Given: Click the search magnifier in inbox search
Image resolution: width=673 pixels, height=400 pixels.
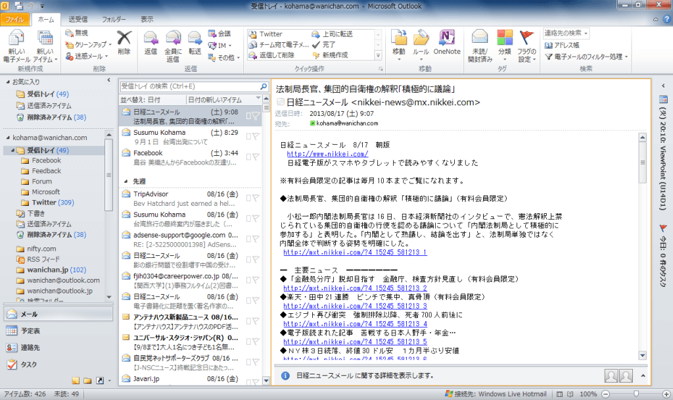Looking at the screenshot, I should click(x=264, y=86).
